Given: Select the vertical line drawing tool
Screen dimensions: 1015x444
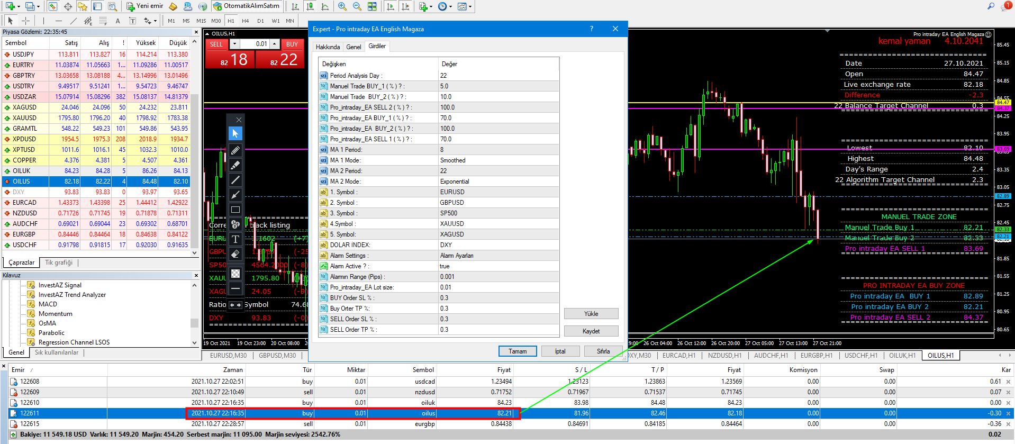Looking at the screenshot, I should [x=43, y=21].
